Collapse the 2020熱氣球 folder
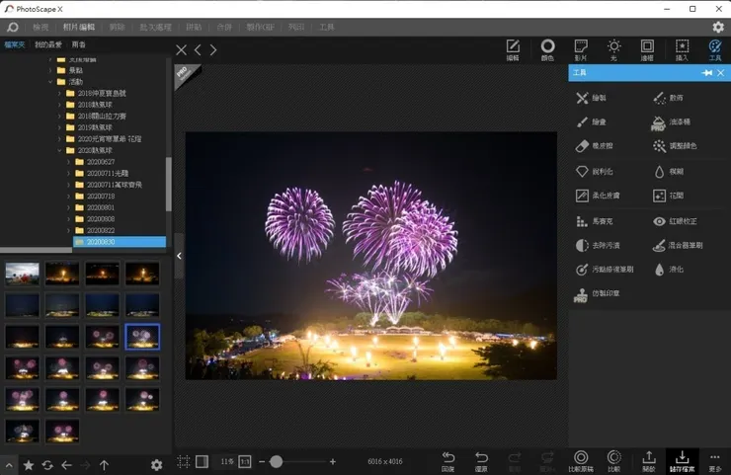This screenshot has height=475, width=731. click(58, 150)
